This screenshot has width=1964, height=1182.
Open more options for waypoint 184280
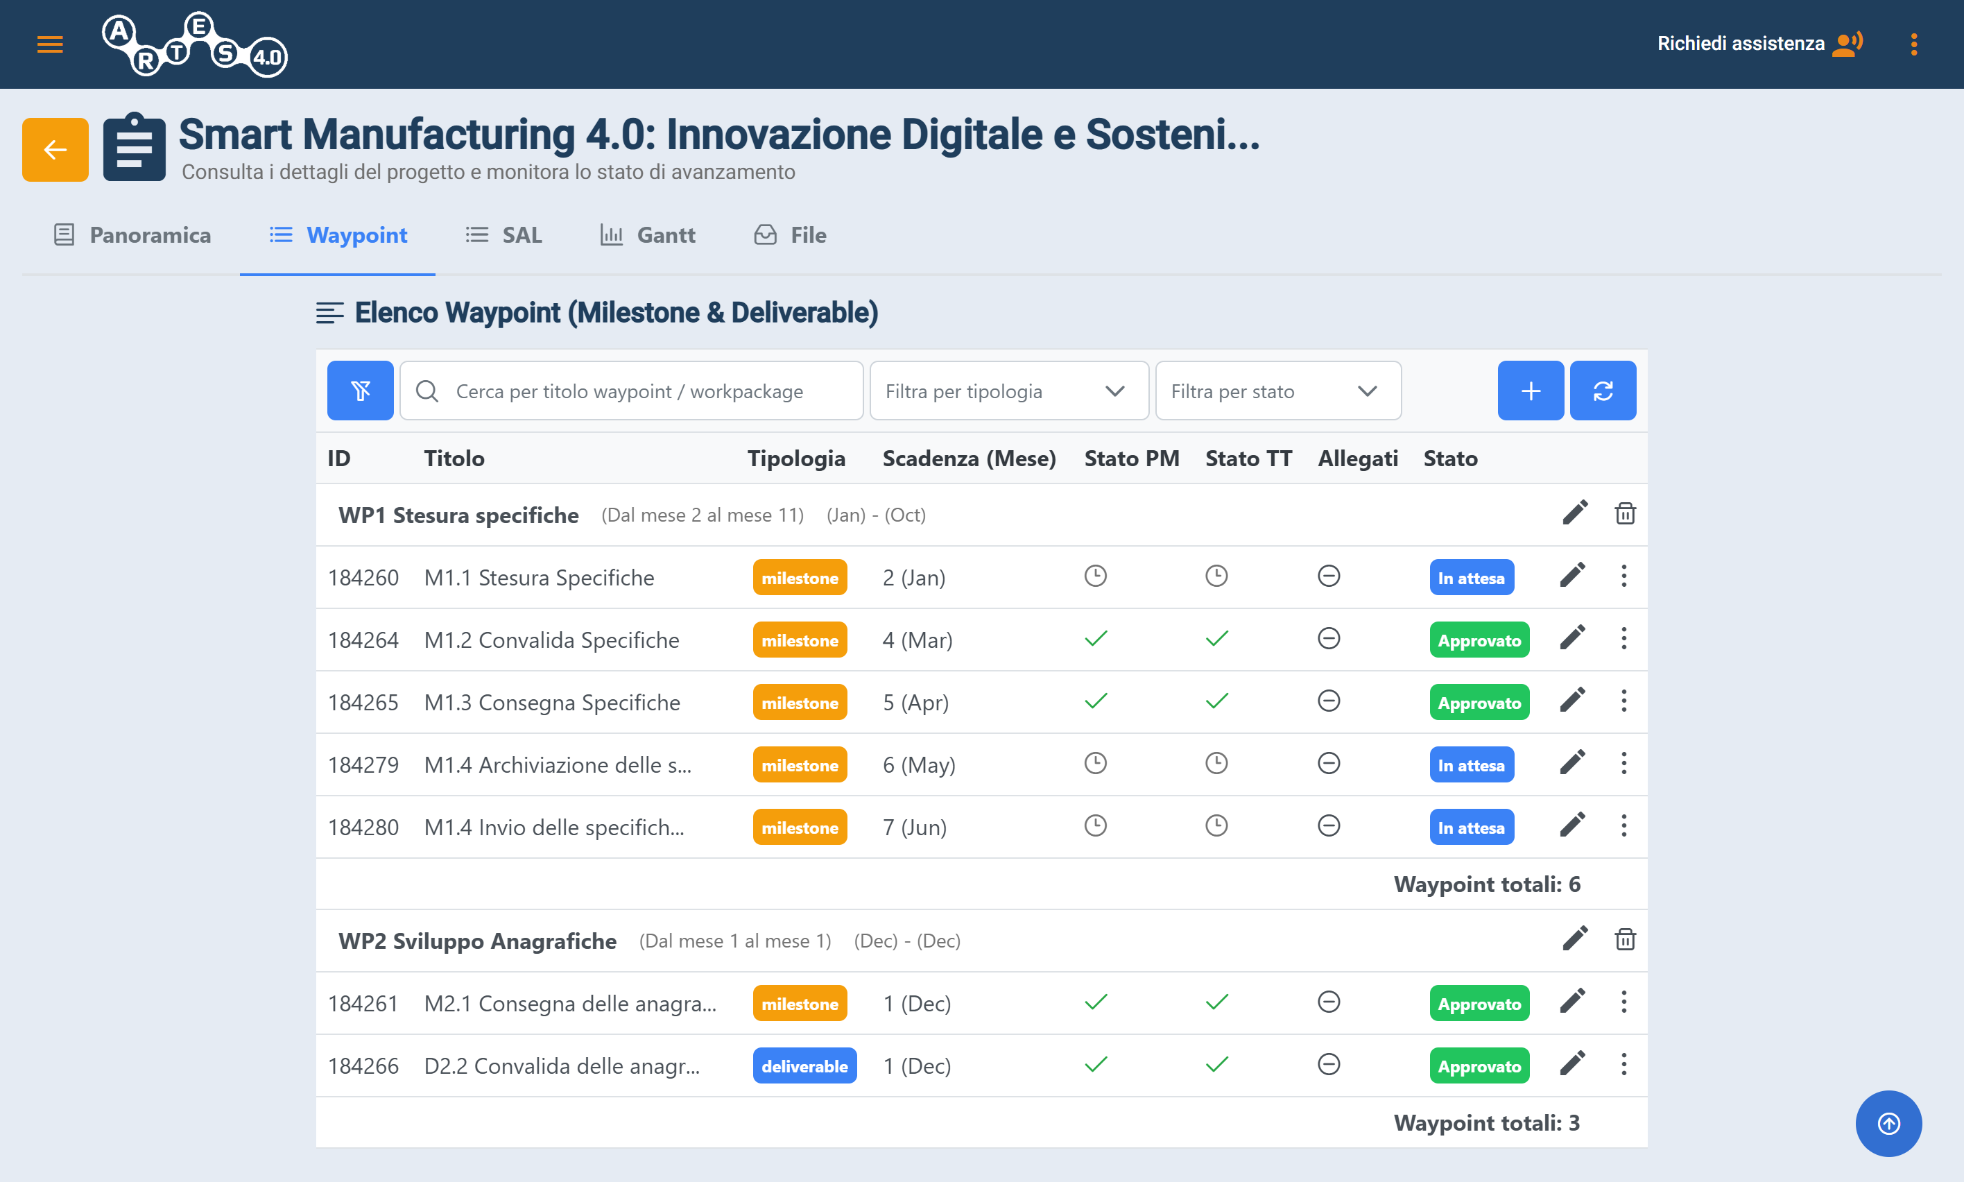tap(1624, 826)
